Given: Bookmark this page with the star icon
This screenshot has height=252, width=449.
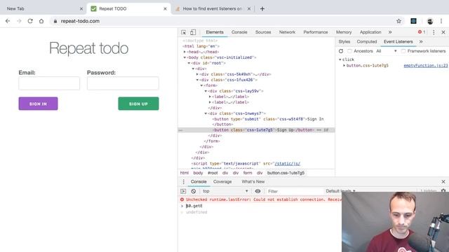Looking at the screenshot, I should click(x=398, y=21).
